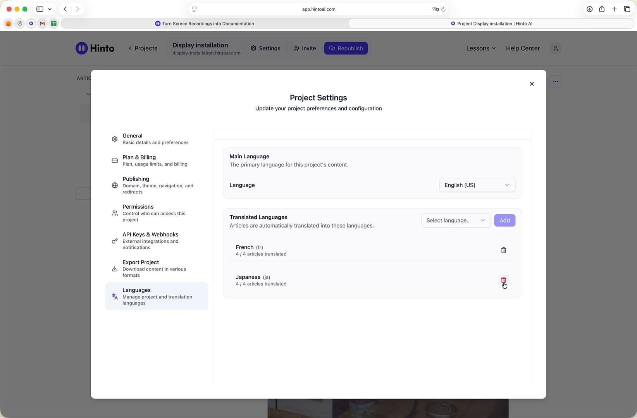Image resolution: width=637 pixels, height=418 pixels.
Task: Delete the French translated language
Action: tap(503, 250)
